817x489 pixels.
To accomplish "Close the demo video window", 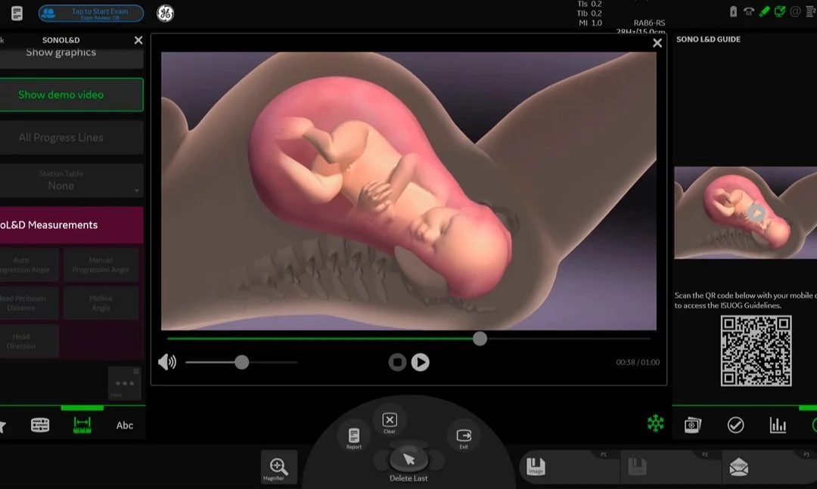I will [657, 43].
